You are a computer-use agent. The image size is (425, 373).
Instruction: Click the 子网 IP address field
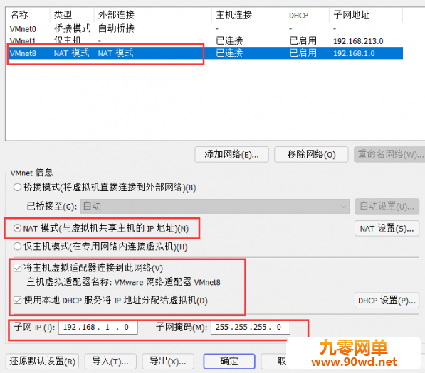pyautogui.click(x=98, y=328)
